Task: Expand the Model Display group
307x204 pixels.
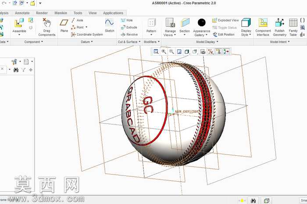Action: [207, 42]
